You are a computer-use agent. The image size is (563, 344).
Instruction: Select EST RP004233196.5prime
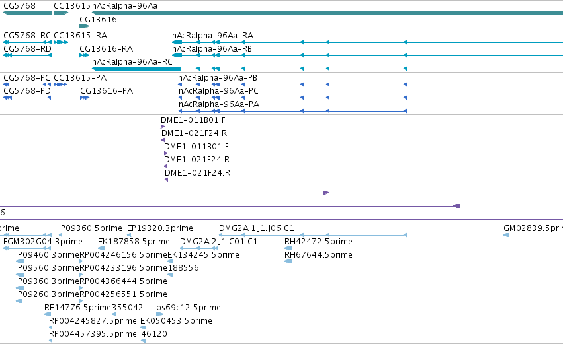[124, 268]
